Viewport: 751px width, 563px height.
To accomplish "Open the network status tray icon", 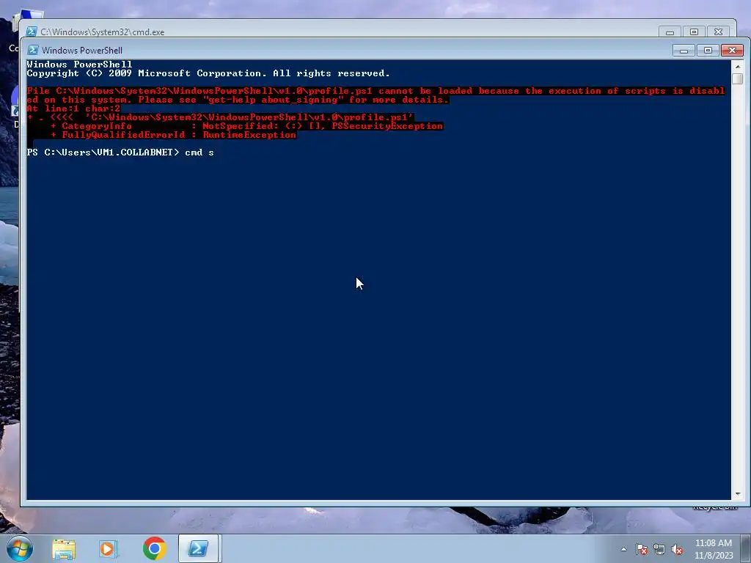I will [659, 550].
